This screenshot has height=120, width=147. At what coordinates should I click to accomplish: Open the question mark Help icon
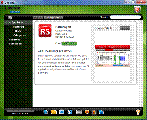coord(138,112)
